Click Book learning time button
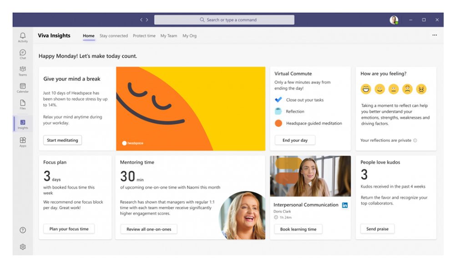 (298, 229)
